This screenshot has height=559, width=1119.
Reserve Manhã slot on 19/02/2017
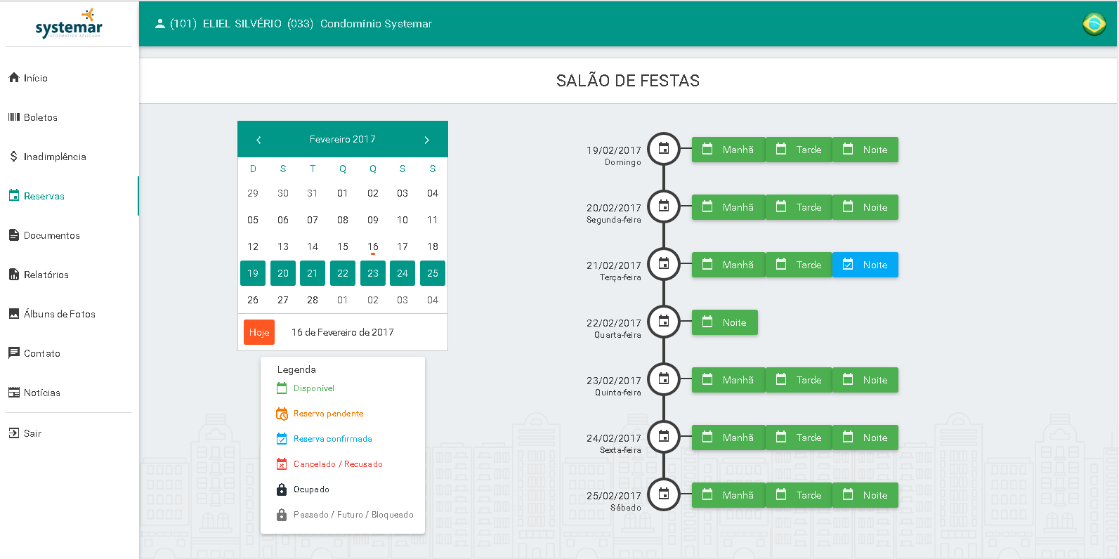[x=728, y=150]
